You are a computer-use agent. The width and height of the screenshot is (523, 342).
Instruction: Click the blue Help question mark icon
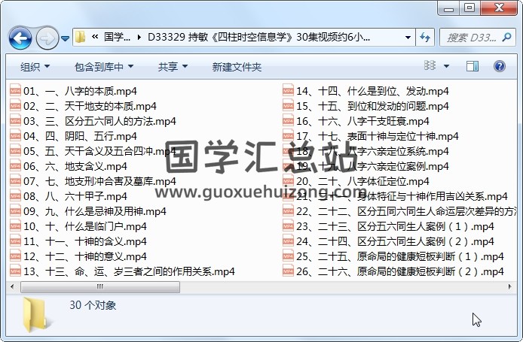coord(500,66)
